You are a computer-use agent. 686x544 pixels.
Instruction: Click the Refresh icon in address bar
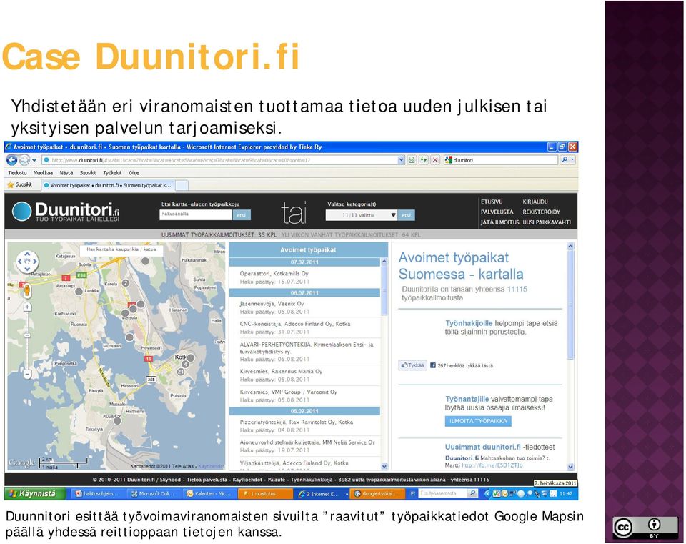424,160
